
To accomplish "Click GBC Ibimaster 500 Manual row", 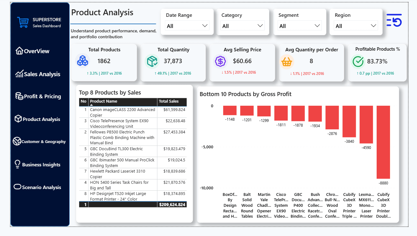I will tap(133, 163).
